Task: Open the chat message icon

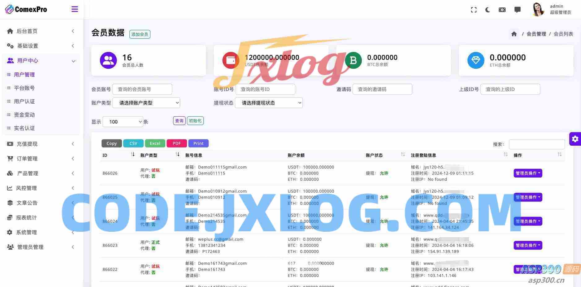Action: (x=518, y=10)
